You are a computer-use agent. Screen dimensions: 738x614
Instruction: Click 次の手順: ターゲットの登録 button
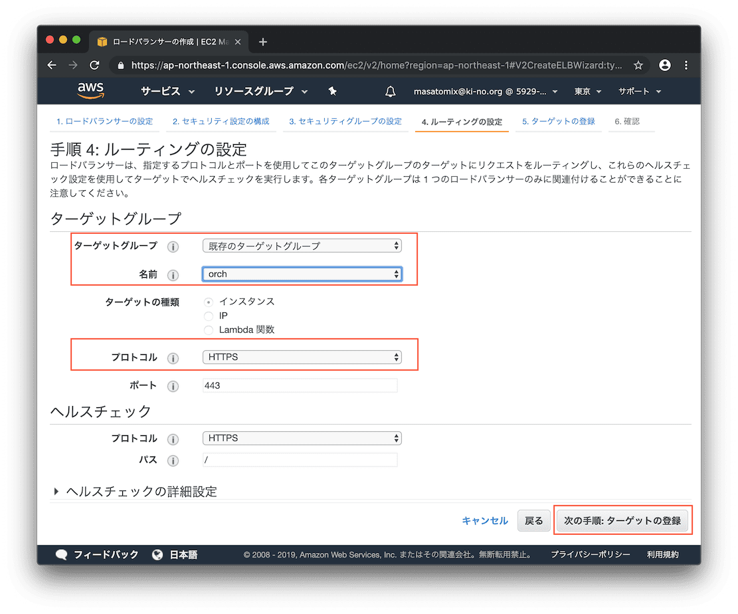tap(622, 521)
